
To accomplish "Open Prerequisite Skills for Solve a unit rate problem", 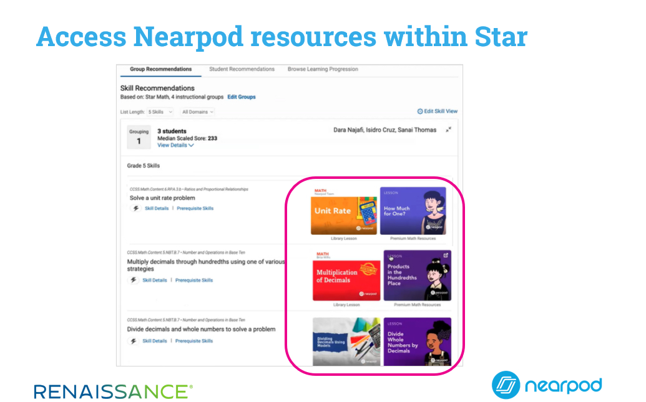I will point(195,209).
